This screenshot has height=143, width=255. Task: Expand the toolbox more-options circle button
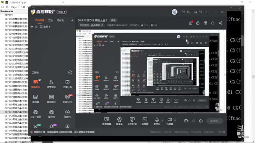click(x=70, y=72)
